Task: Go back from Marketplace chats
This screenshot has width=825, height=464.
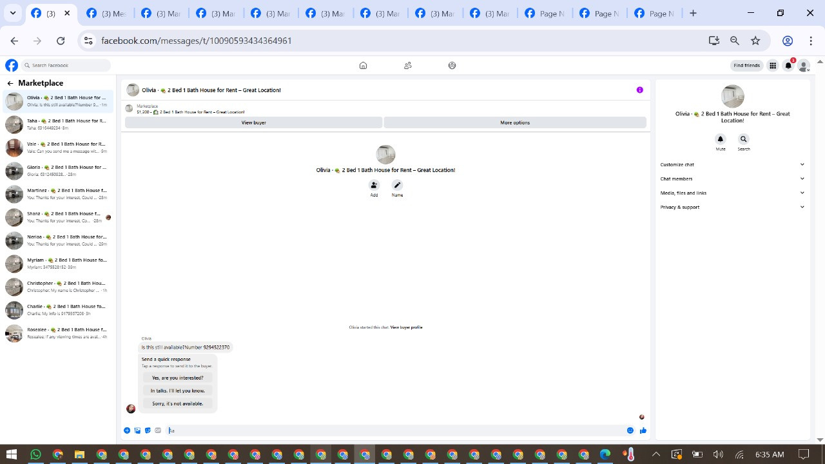Action: pos(10,83)
